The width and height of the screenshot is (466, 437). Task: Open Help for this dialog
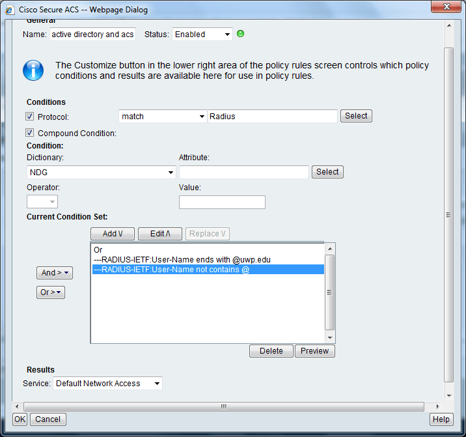coord(441,419)
